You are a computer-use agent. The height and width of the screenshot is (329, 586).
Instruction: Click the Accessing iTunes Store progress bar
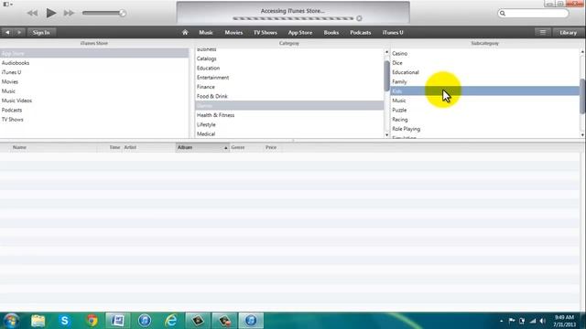click(x=293, y=18)
